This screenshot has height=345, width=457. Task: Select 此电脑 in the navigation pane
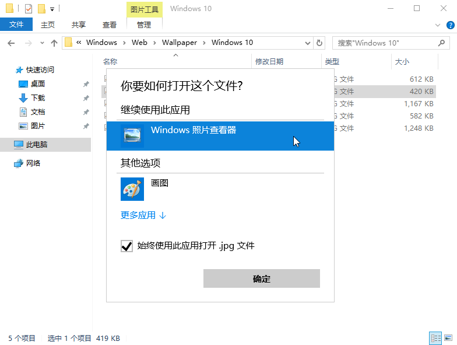pyautogui.click(x=37, y=145)
